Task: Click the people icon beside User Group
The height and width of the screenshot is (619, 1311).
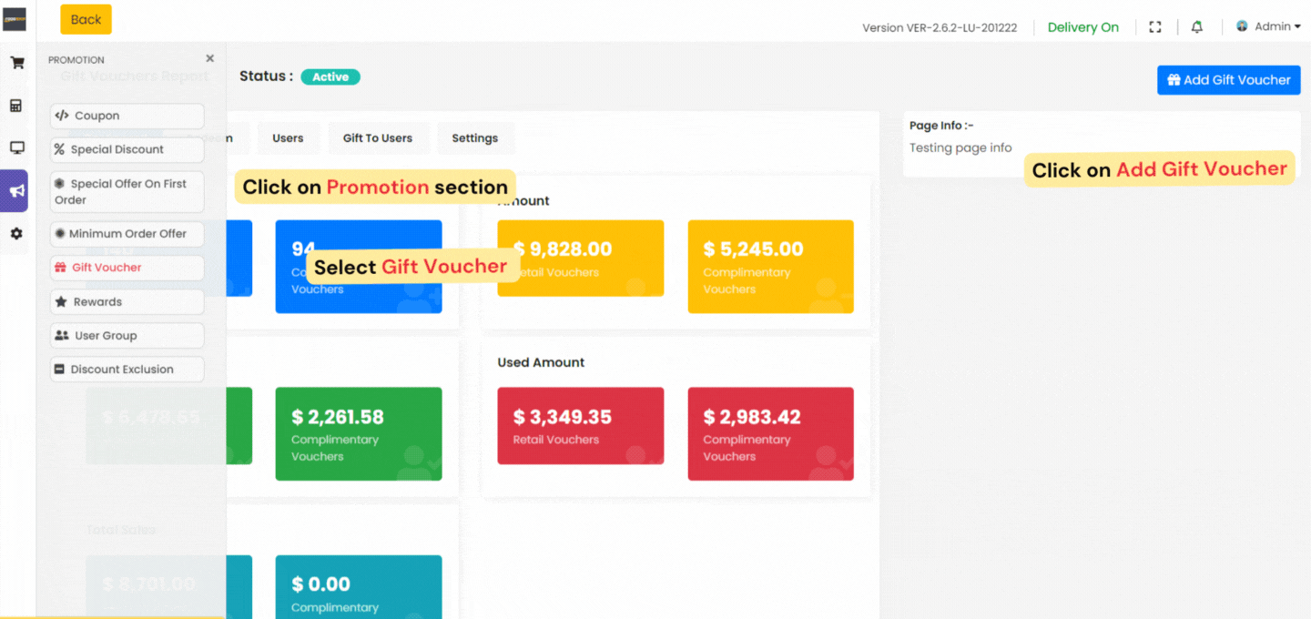Action: click(x=62, y=335)
